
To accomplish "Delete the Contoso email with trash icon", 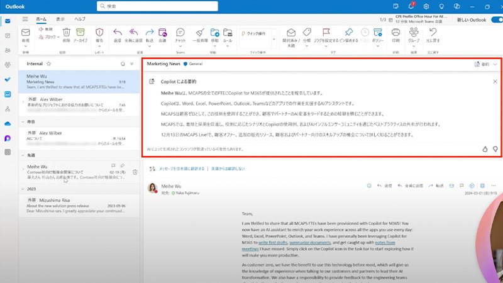I will click(135, 172).
